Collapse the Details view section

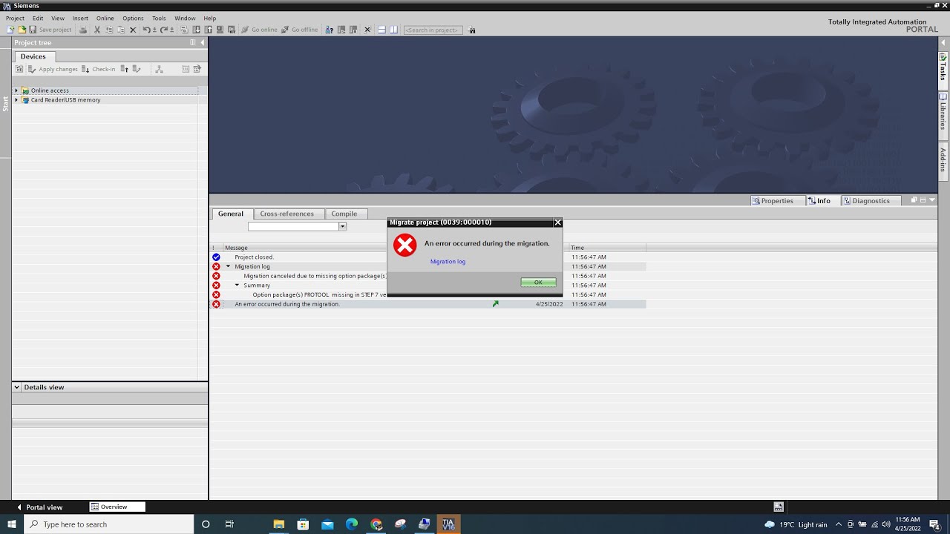click(x=17, y=387)
